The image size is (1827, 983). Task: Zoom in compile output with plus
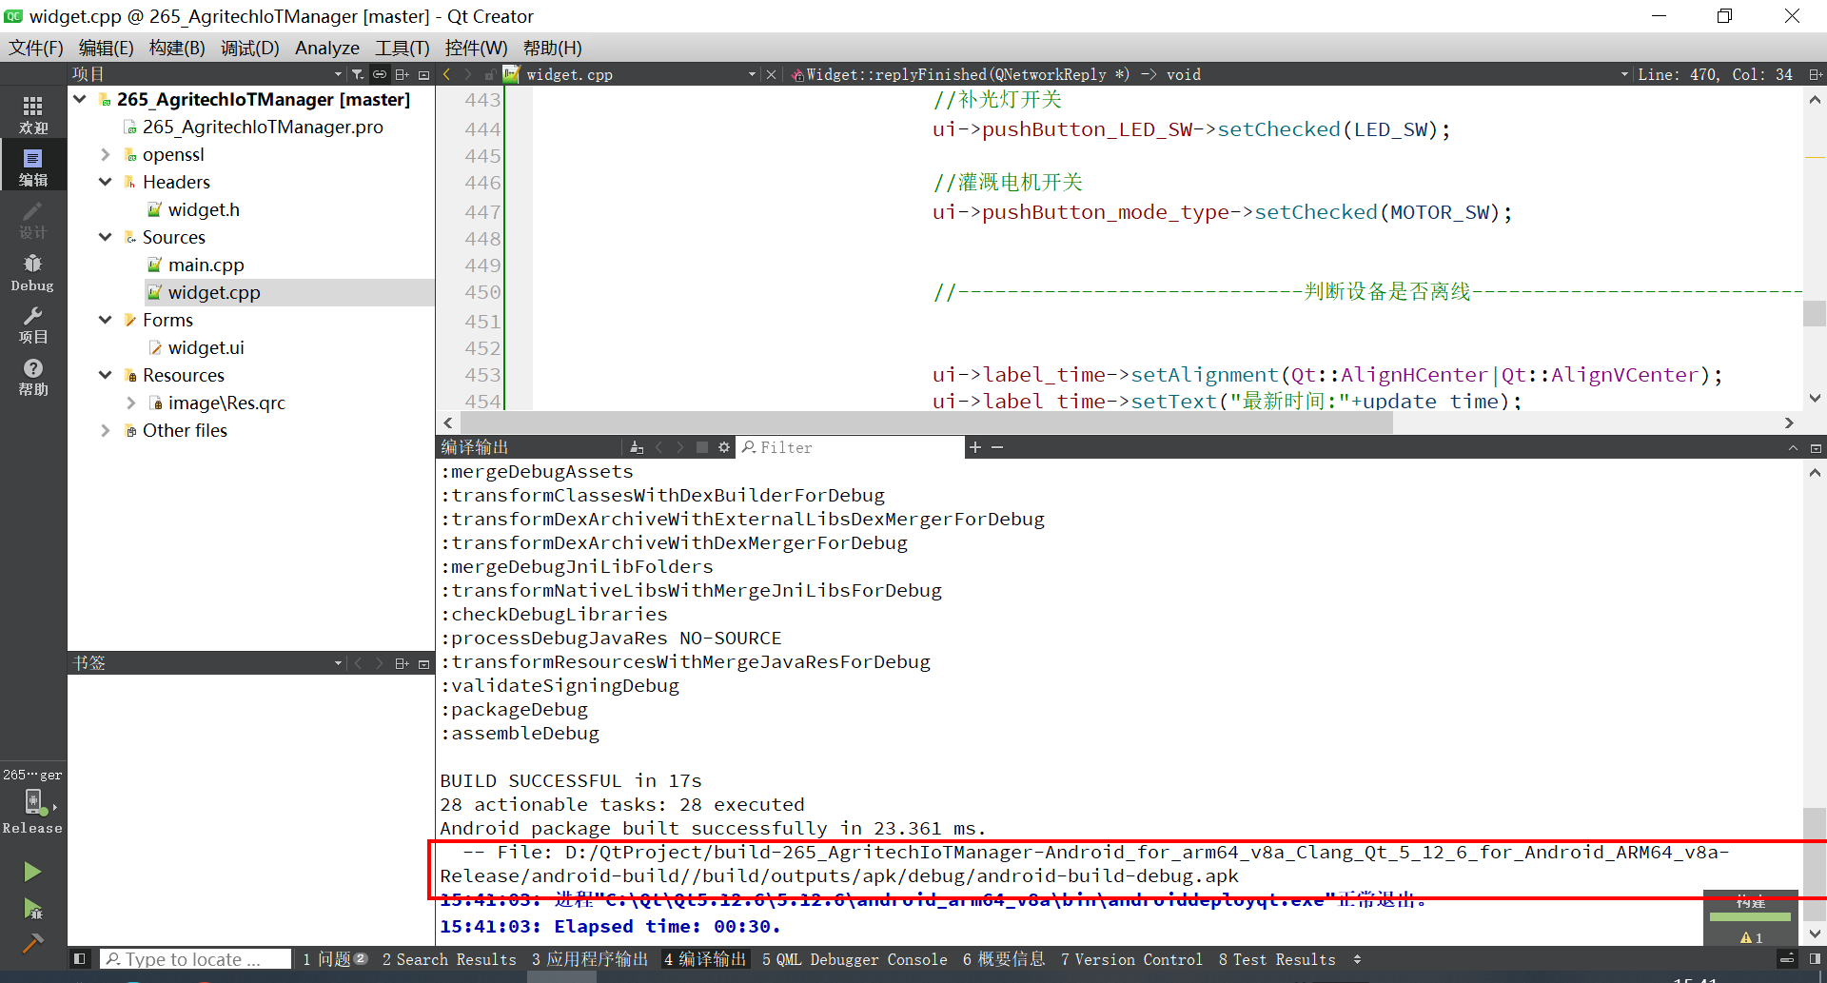tap(974, 447)
